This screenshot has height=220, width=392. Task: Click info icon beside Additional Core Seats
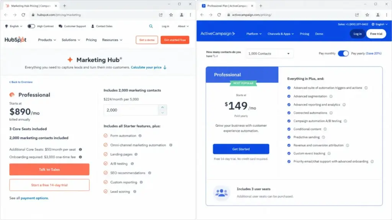point(80,149)
